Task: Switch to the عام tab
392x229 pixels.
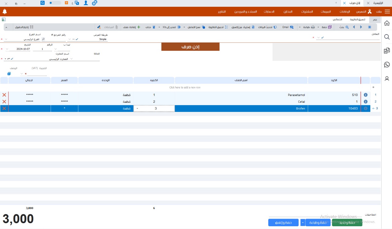Action: [375, 20]
